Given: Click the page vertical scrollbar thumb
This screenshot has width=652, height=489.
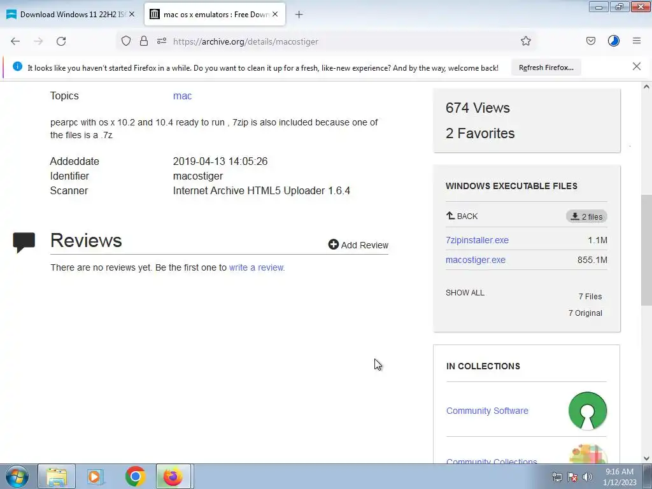Looking at the screenshot, I should coord(646,250).
